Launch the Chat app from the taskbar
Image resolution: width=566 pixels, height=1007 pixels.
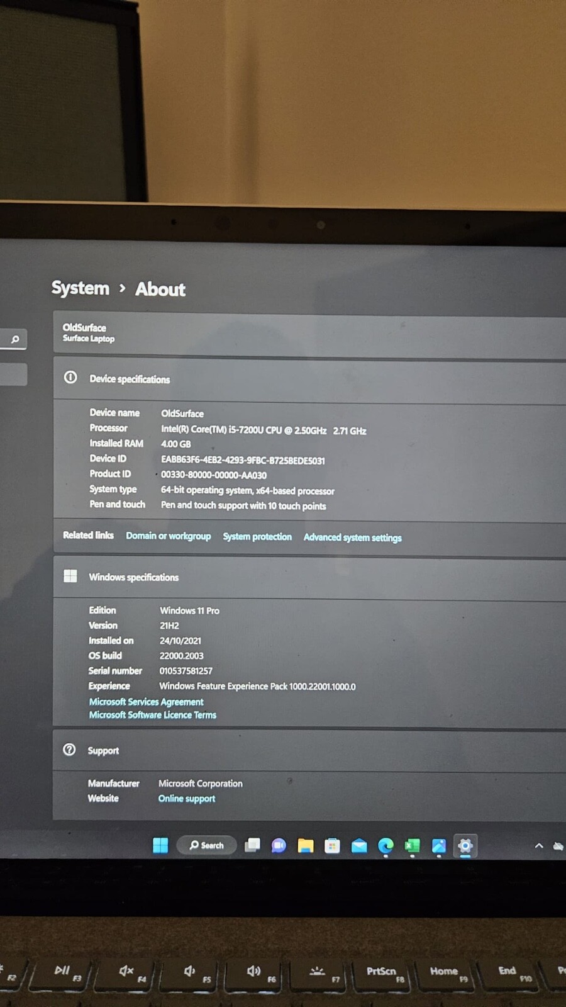(x=279, y=846)
